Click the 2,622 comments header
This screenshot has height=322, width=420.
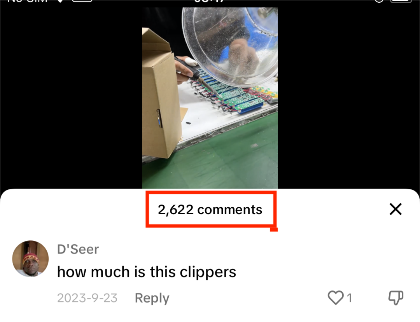coord(210,210)
